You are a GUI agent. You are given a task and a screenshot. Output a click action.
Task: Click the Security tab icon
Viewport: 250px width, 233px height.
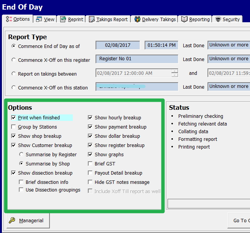218,19
